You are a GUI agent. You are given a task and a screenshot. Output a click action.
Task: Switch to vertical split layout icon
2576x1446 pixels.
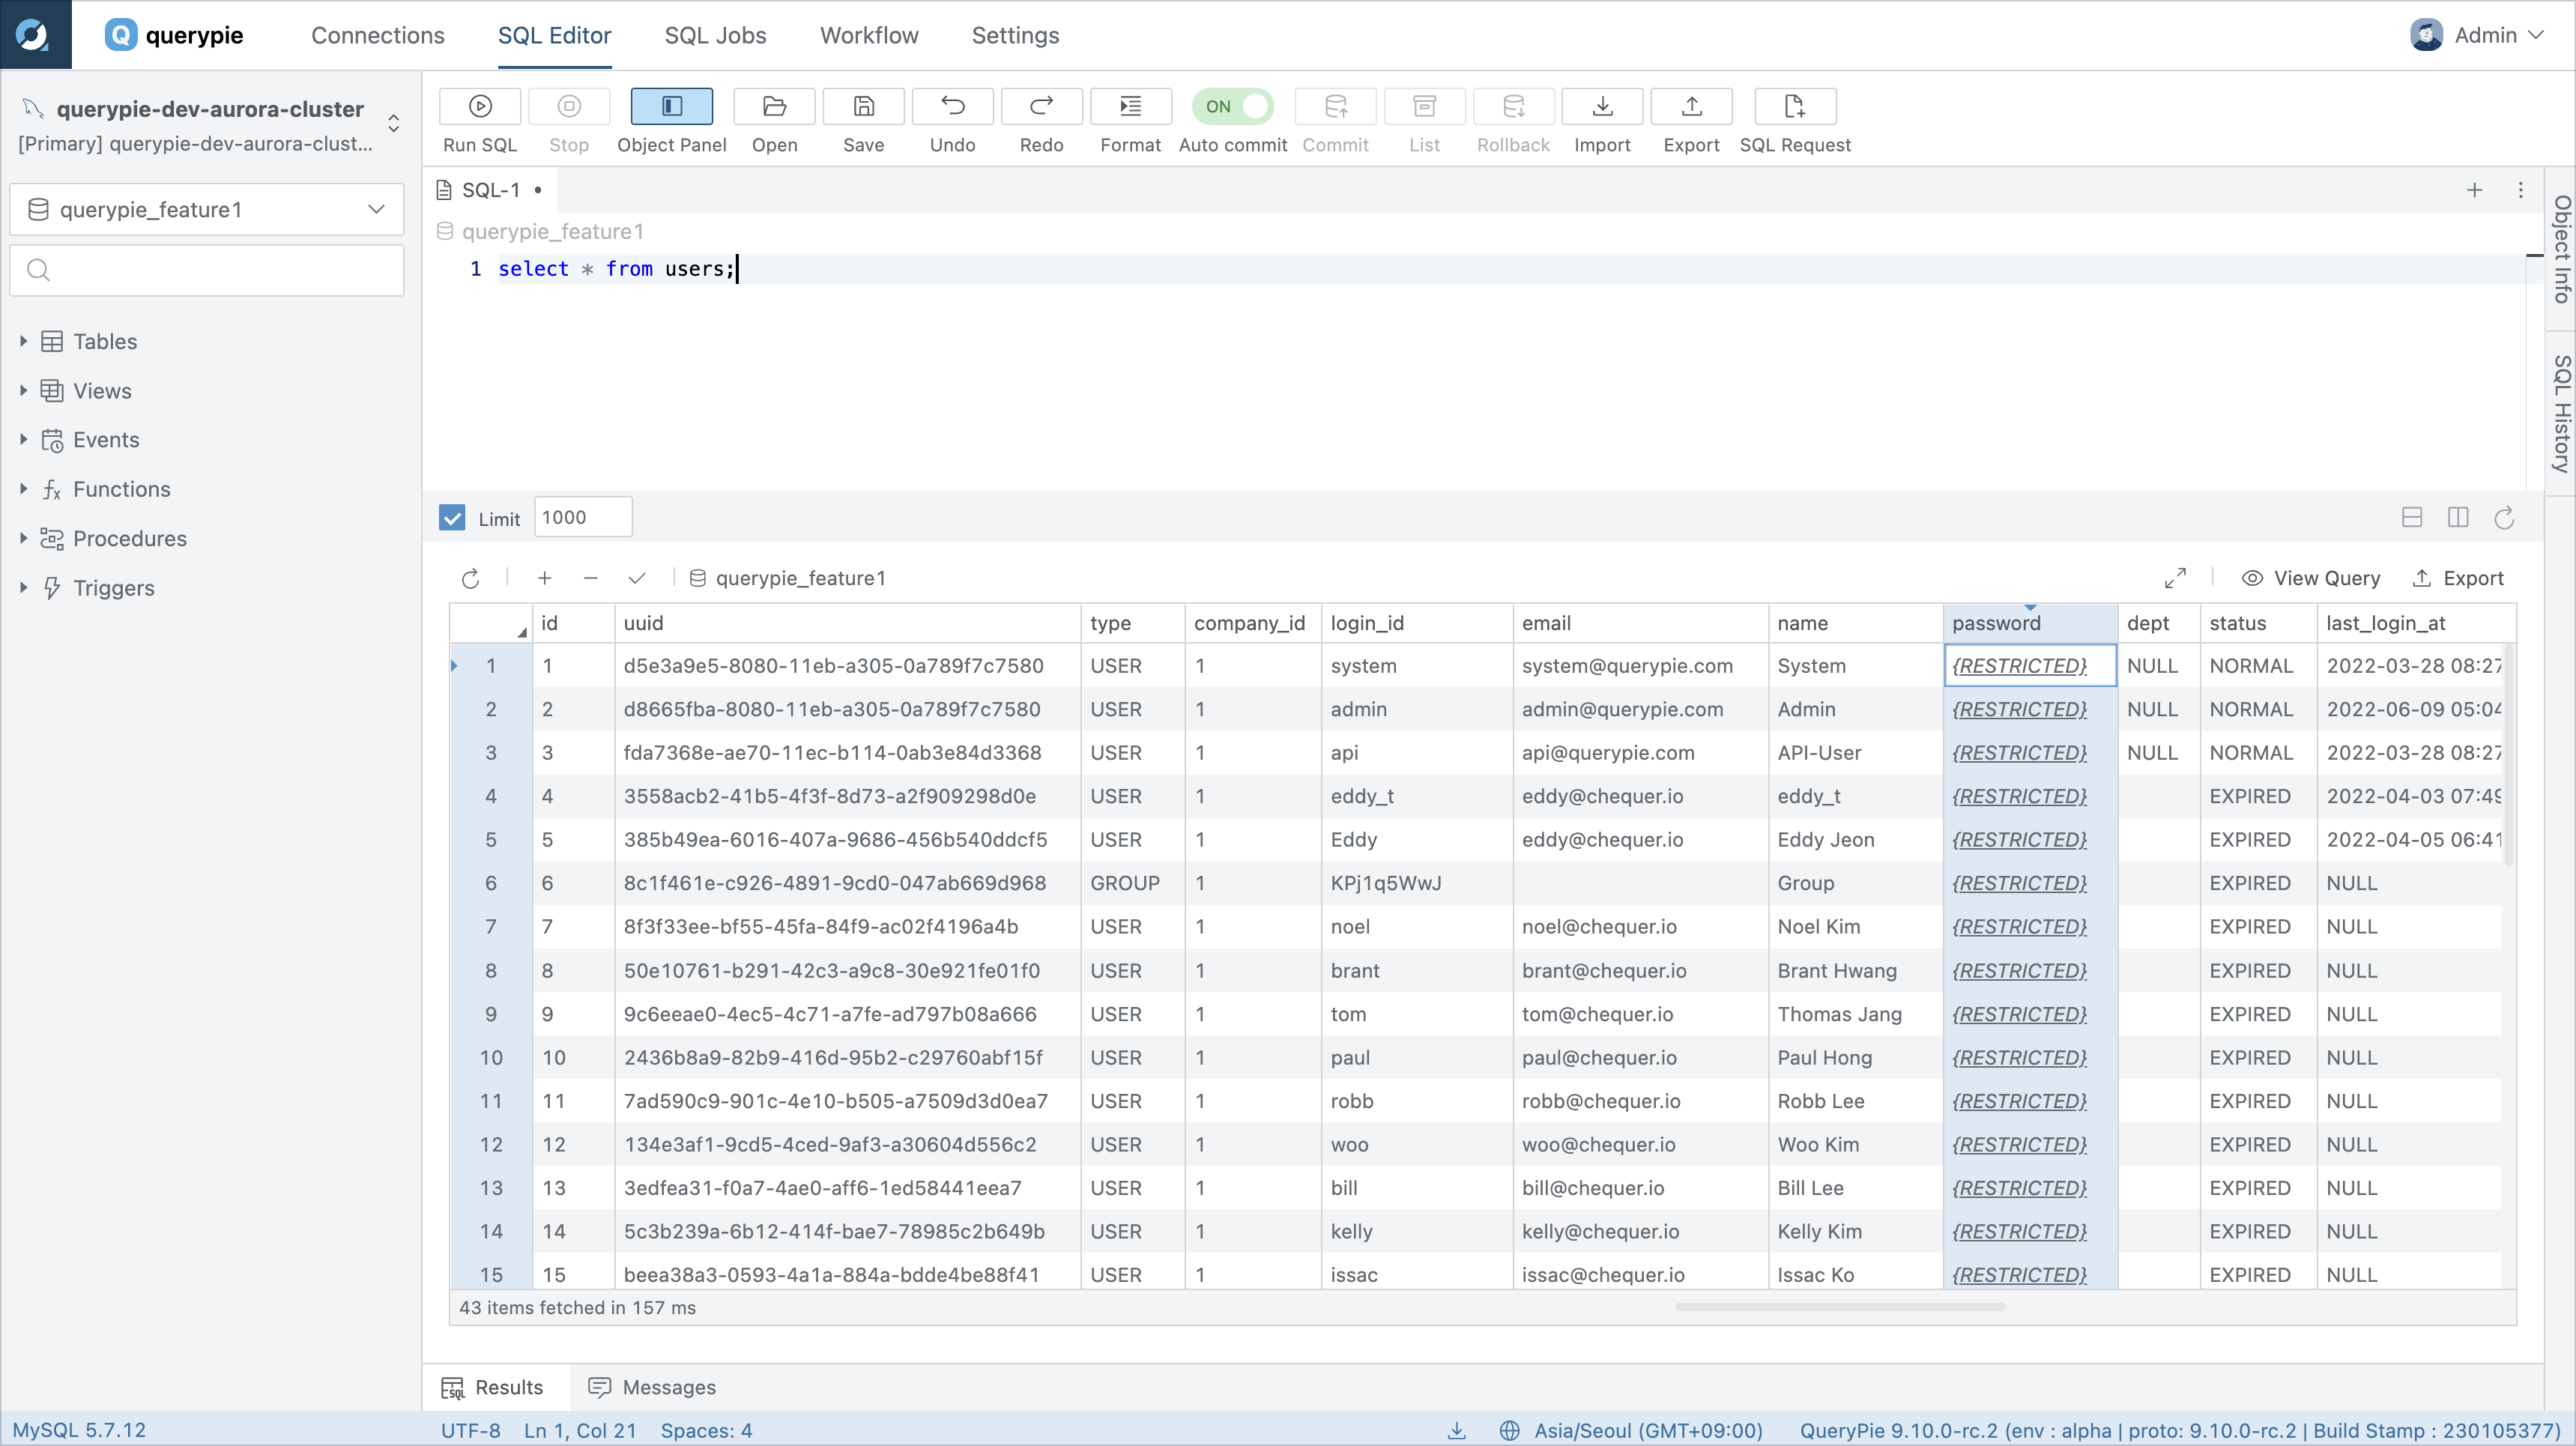point(2458,517)
